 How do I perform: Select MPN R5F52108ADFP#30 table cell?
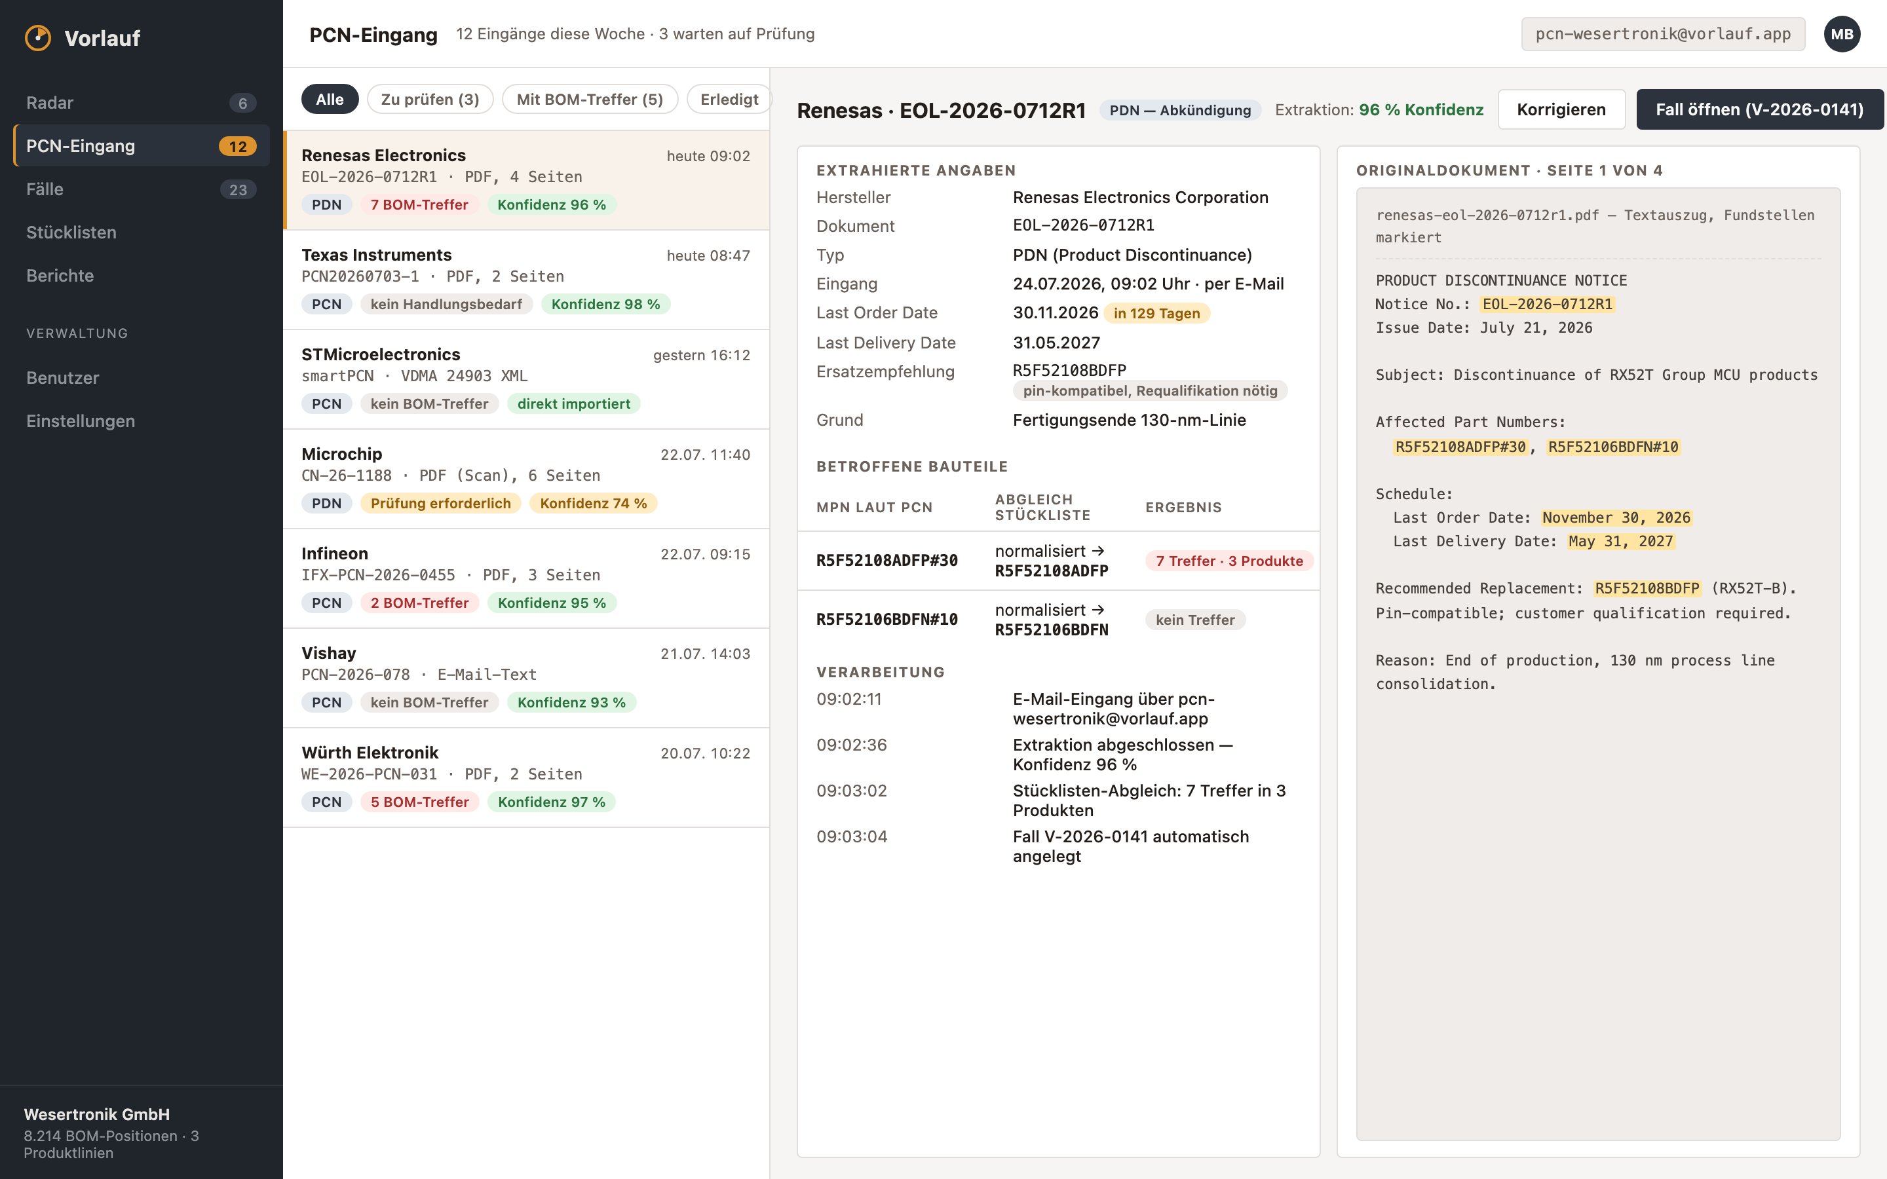coord(887,561)
